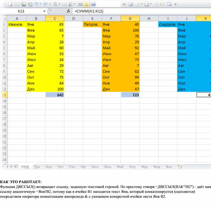This screenshot has height=208, width=211.
Task: Open the Июн sheet tab
Action: click(x=108, y=167)
